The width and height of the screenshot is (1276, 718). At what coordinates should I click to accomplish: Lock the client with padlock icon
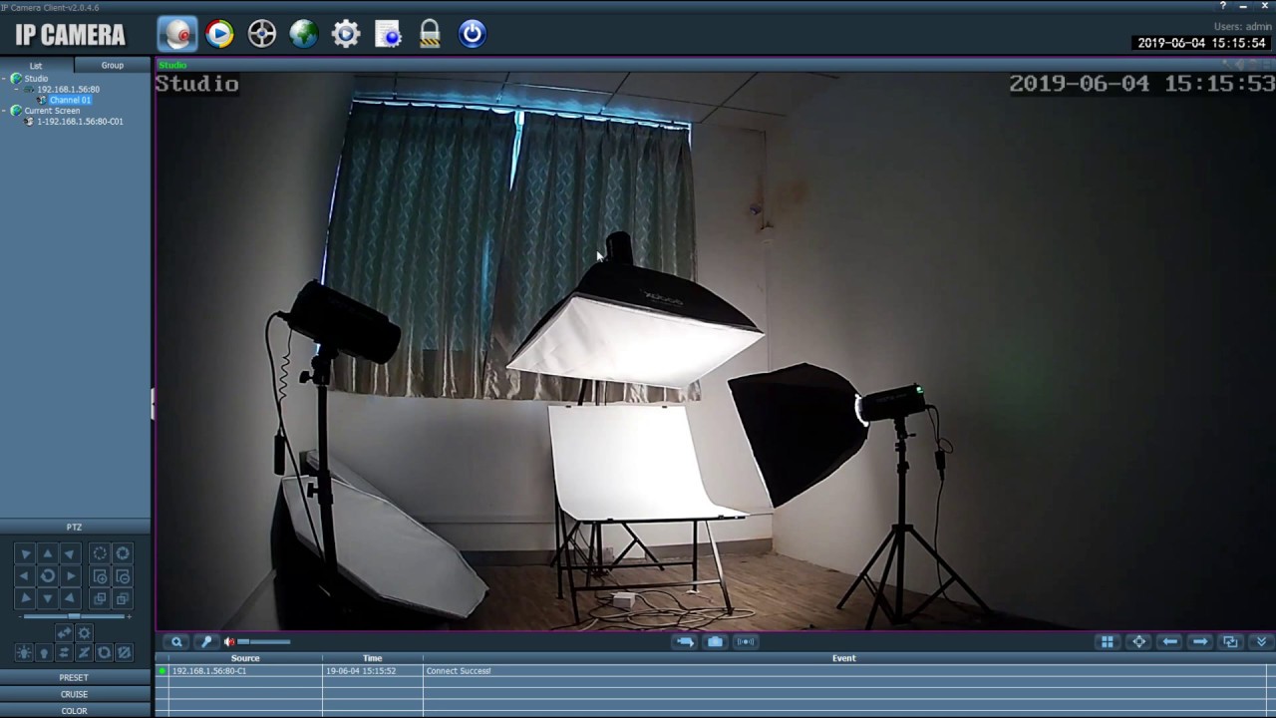click(430, 34)
